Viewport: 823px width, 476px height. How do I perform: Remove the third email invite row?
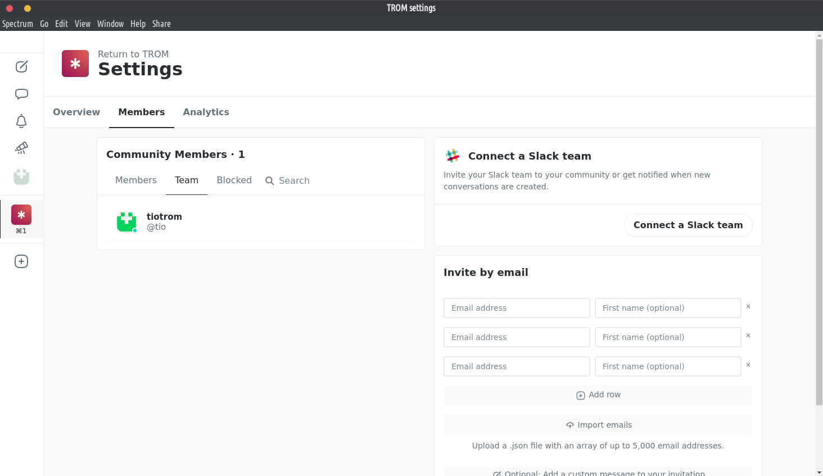click(748, 365)
